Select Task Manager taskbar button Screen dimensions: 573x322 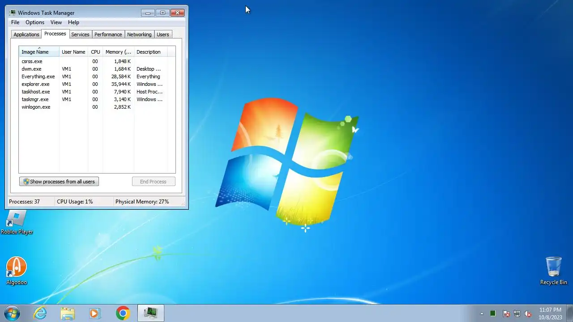(x=151, y=313)
